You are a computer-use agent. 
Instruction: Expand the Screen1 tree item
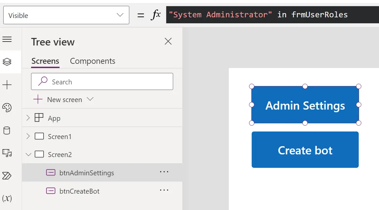tap(28, 136)
